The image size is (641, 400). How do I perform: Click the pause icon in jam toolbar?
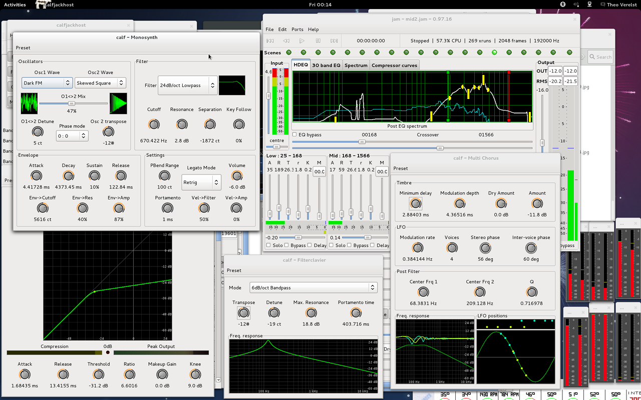coord(318,40)
